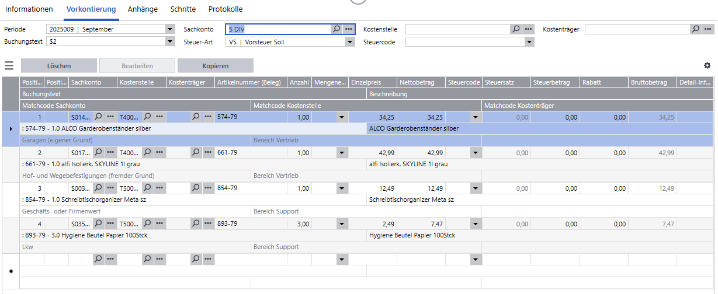Screen dimensions: 718x294
Task: Click the magnifier icon of the Kostenstelle field
Action: tap(516, 29)
